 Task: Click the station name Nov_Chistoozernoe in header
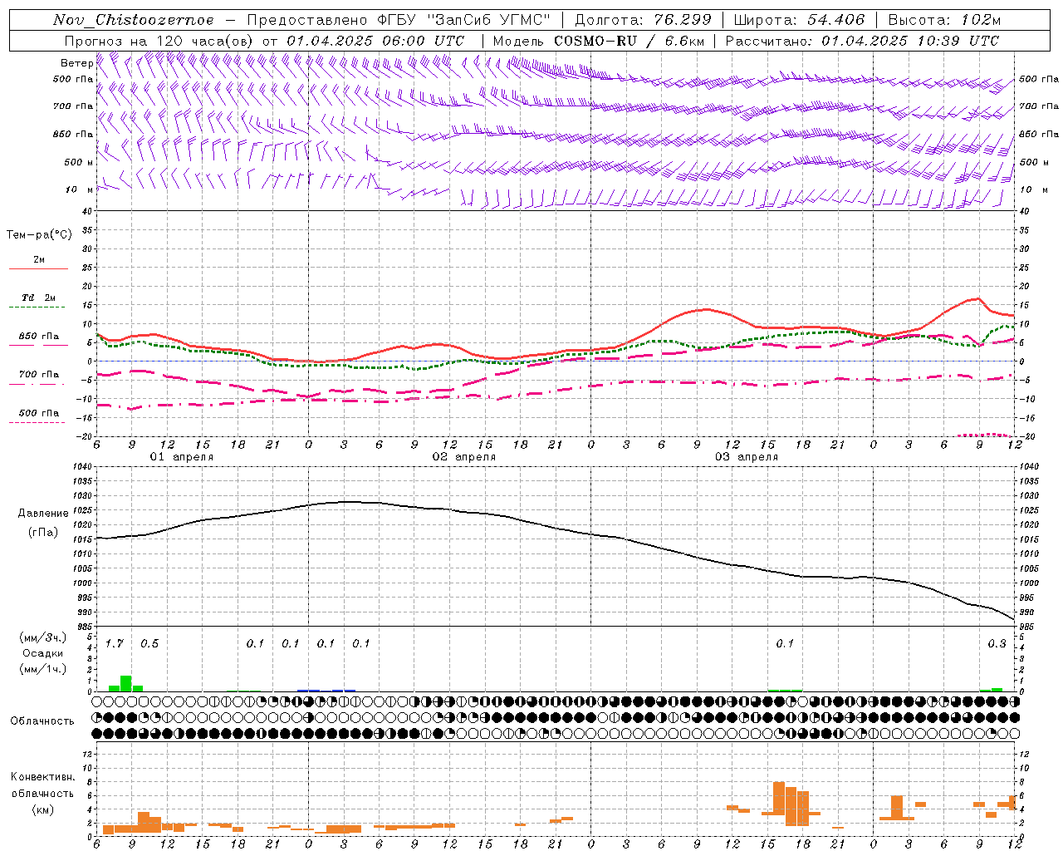click(x=133, y=20)
